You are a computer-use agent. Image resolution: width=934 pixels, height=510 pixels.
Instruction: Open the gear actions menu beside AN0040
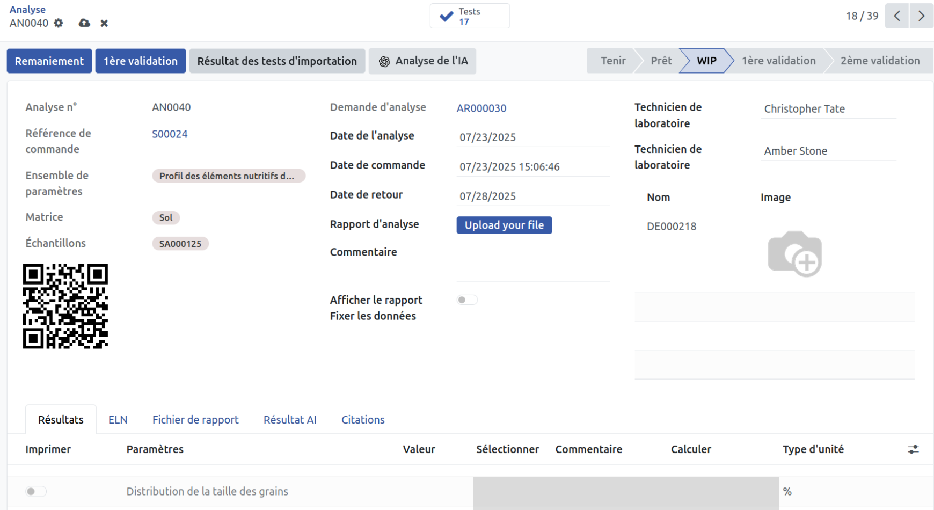point(59,23)
